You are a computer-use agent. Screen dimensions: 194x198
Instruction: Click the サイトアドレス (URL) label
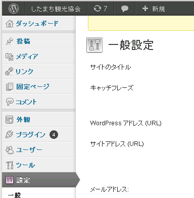(117, 144)
